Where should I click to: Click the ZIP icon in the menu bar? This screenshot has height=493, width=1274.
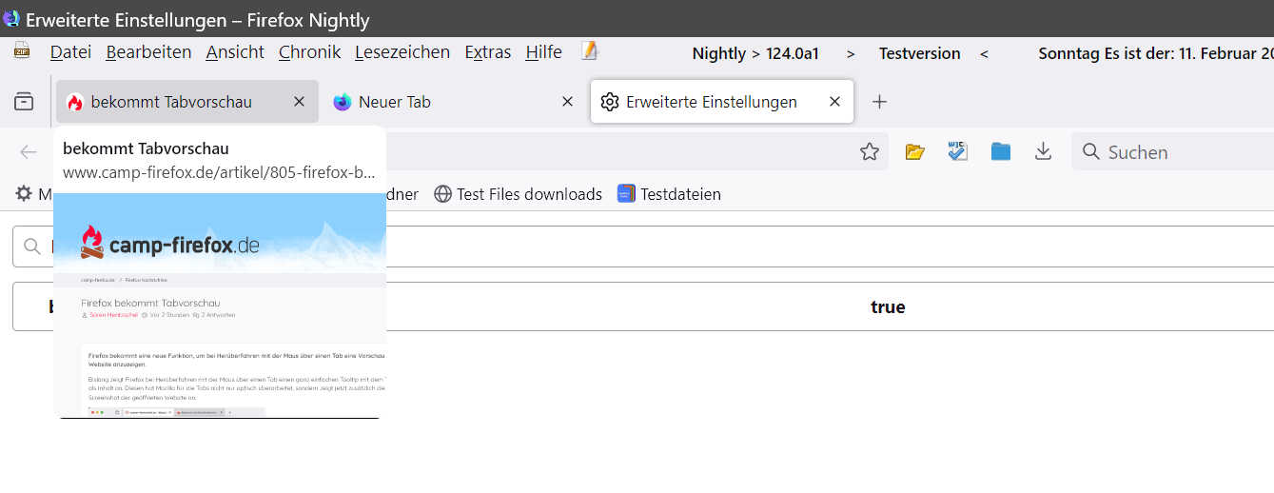(22, 51)
